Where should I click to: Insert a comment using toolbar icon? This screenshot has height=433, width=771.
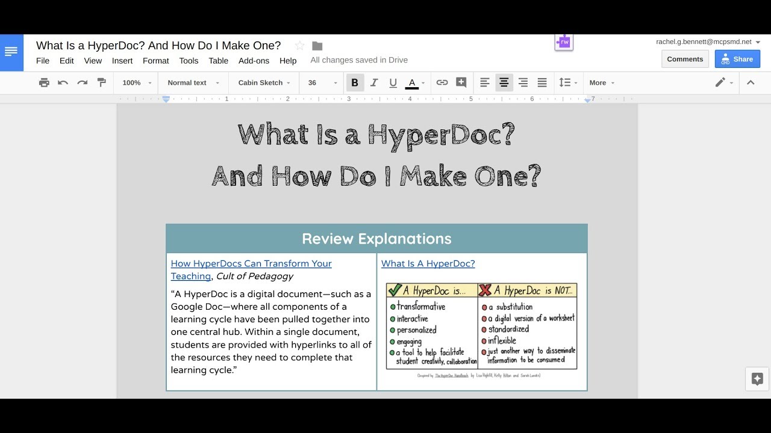point(461,83)
